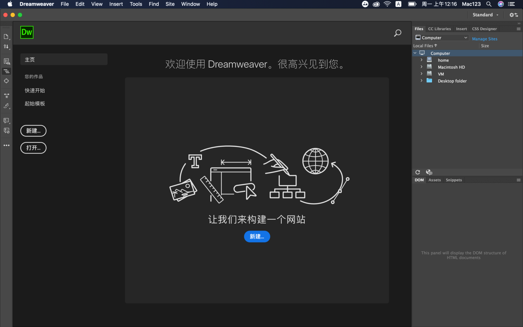
Task: Open Files panel options menu icon
Action: coord(518,29)
